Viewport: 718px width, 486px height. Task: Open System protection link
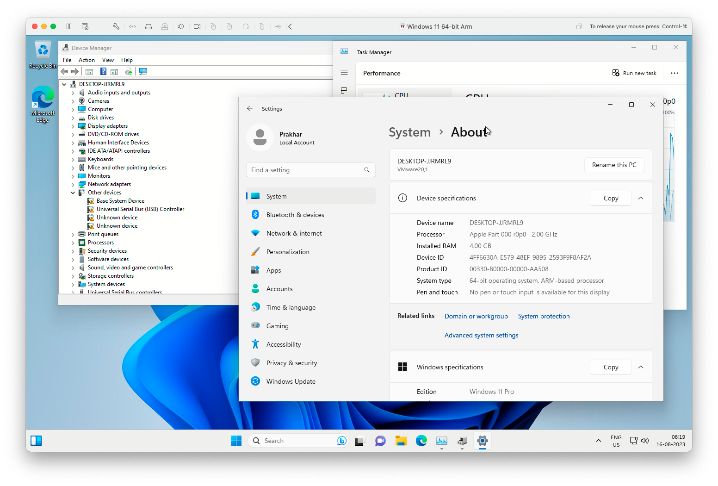(x=544, y=316)
